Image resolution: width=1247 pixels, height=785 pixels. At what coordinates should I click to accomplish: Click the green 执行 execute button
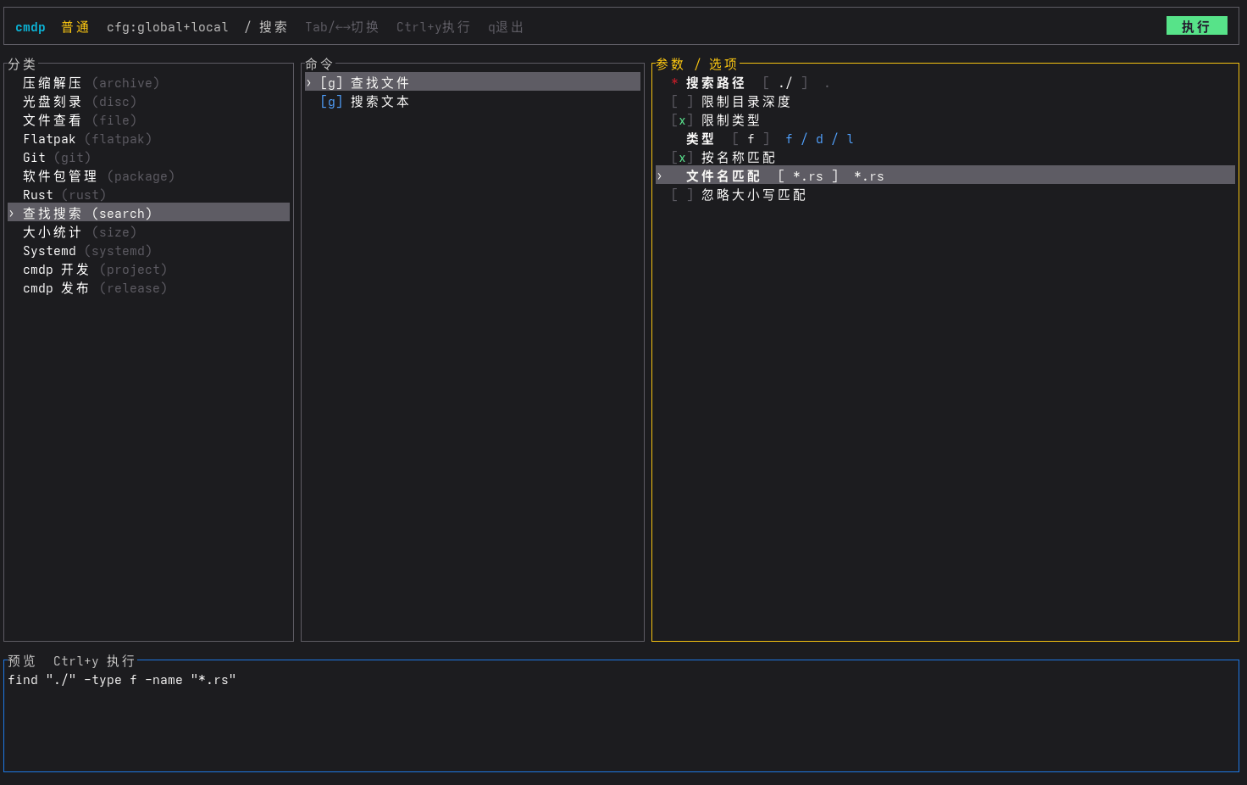pyautogui.click(x=1196, y=26)
